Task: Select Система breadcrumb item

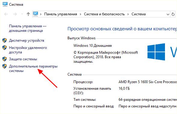Action: click(138, 14)
